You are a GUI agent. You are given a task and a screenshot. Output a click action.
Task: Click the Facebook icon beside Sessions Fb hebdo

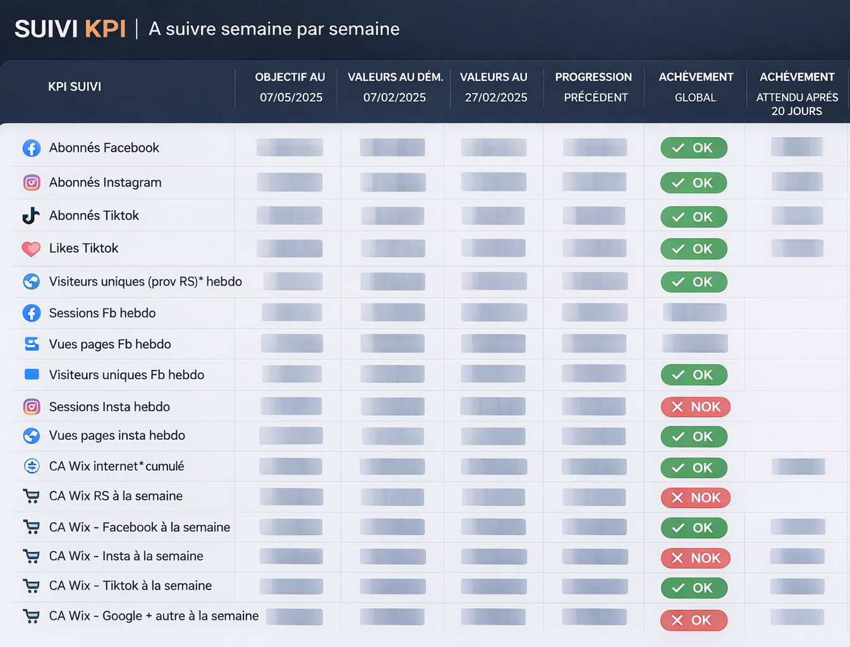[x=32, y=313]
